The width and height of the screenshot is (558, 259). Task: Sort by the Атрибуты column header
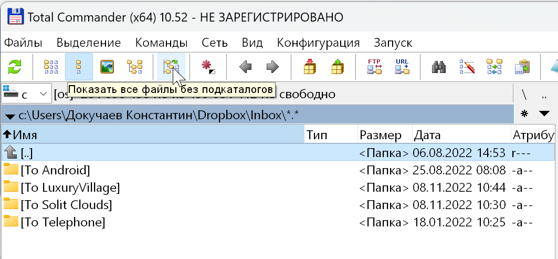pos(533,134)
